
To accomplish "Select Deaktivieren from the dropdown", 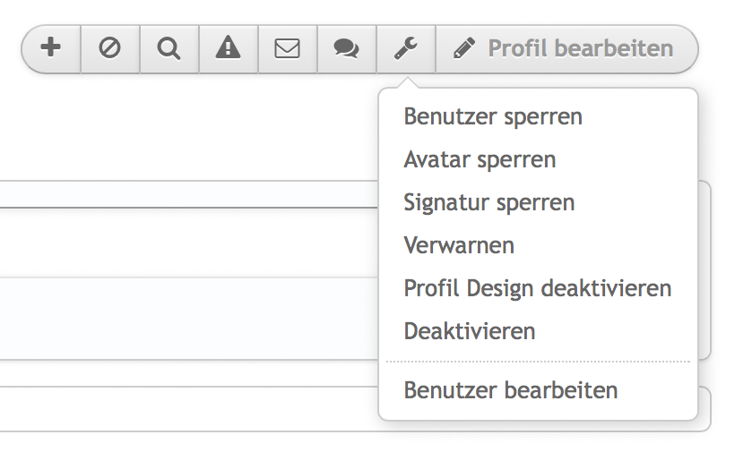I will (x=470, y=331).
